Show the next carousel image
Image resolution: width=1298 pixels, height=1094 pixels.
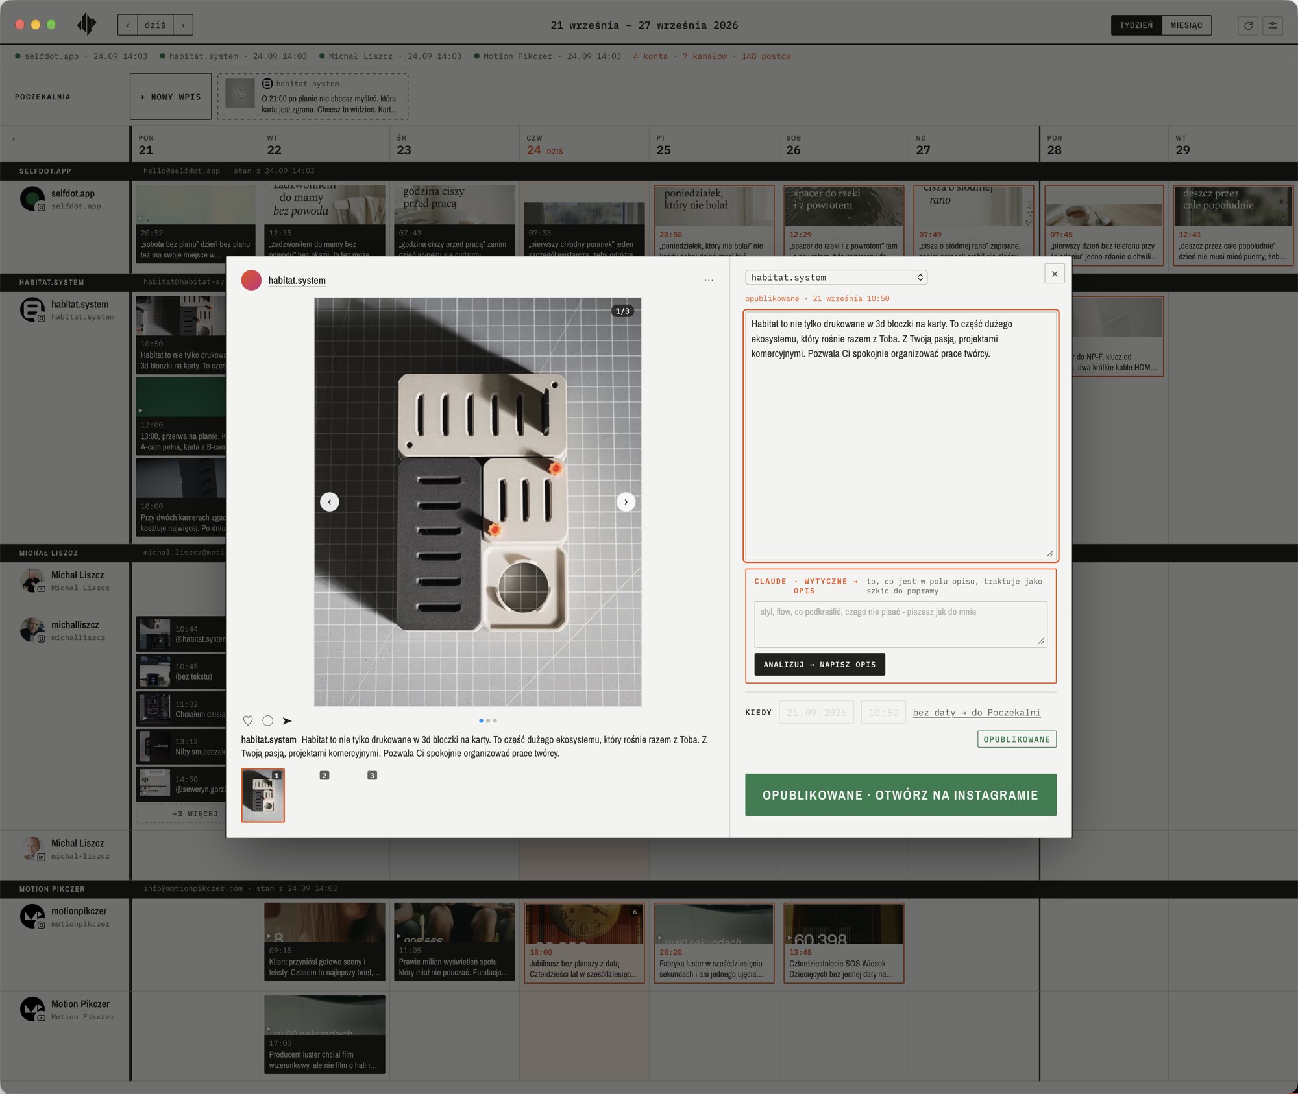[626, 502]
